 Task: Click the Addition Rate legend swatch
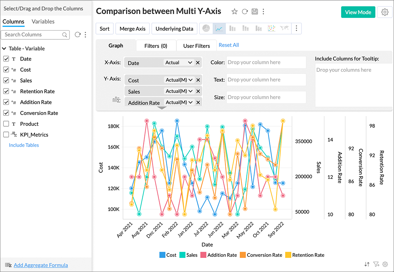click(203, 255)
